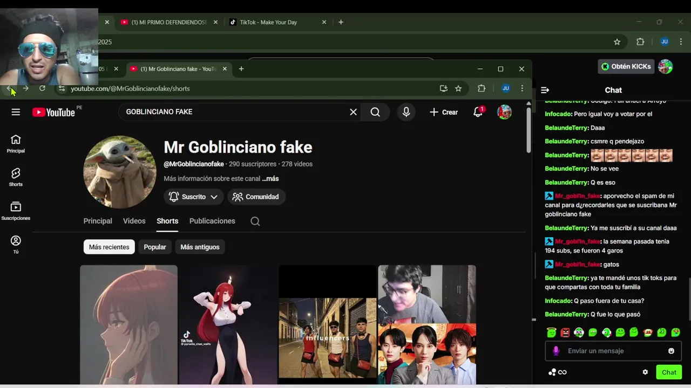
Task: Open the dancing red-haired girl short
Action: click(x=228, y=324)
